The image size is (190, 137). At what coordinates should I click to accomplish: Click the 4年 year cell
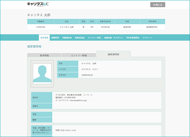click(x=92, y=27)
